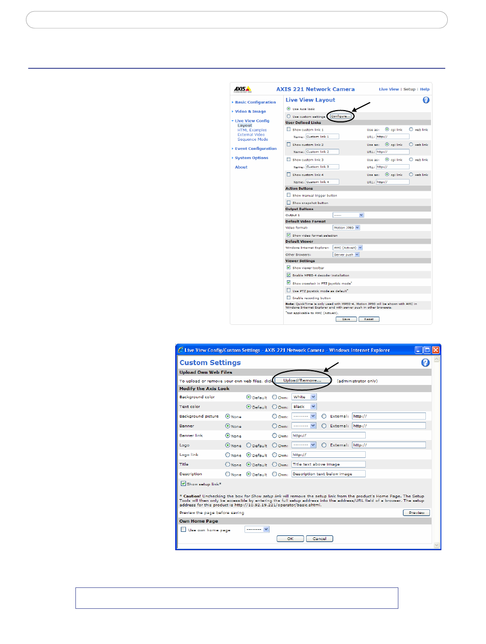Open External Video menu item
Image resolution: width=486 pixels, height=644 pixels.
coord(251,135)
